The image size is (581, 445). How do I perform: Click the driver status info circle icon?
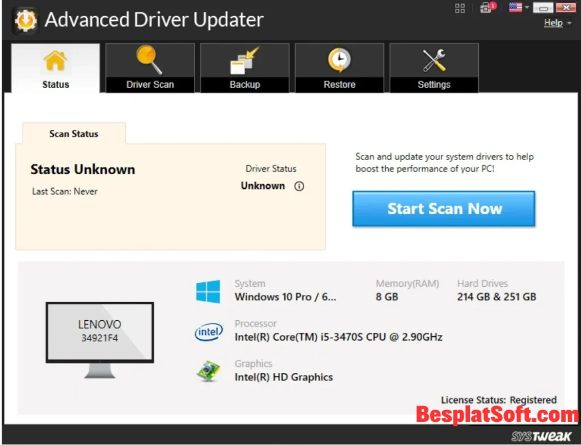tap(299, 186)
